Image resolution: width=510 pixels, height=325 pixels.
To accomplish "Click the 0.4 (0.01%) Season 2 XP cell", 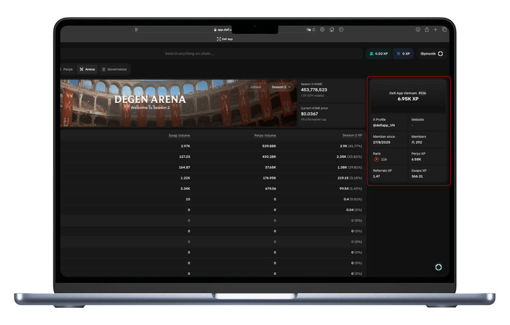I will (x=353, y=199).
